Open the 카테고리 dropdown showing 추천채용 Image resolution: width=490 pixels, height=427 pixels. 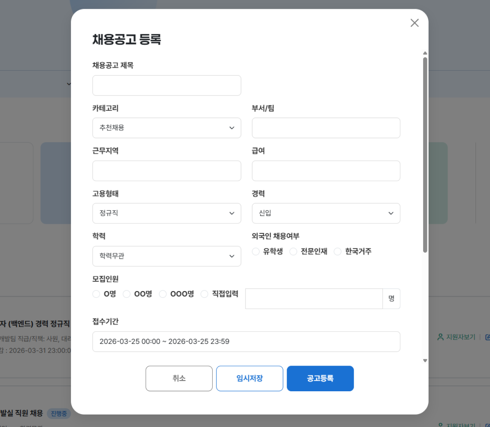pos(167,128)
